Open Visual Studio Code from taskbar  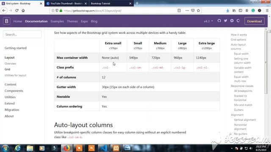coord(104,148)
